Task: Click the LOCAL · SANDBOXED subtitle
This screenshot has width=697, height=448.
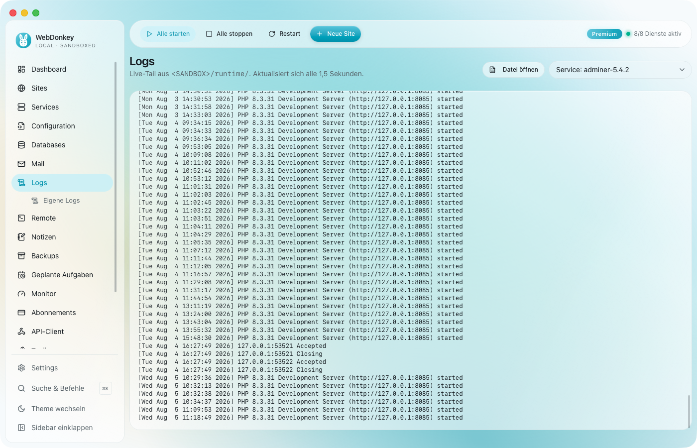Action: pyautogui.click(x=65, y=45)
